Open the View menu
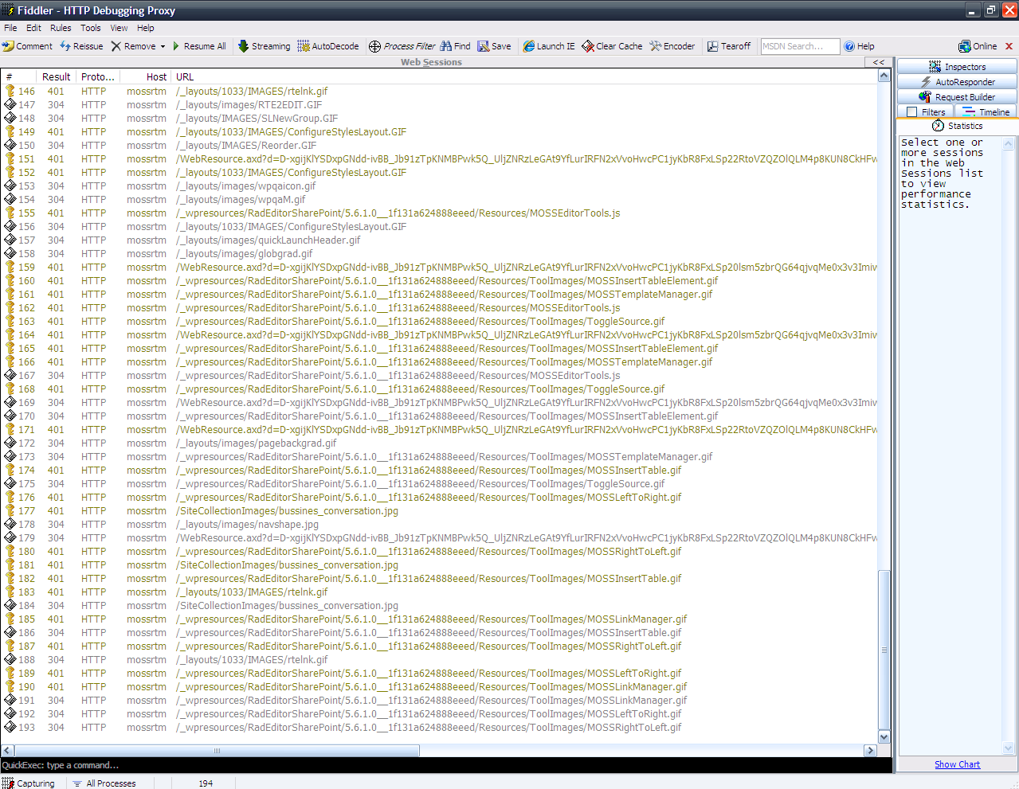 point(119,28)
